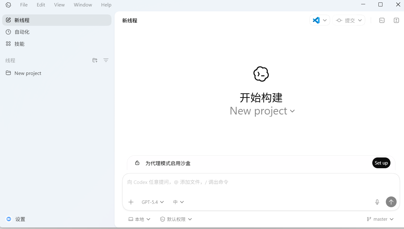Click the 线程 section label
404x229 pixels.
10,60
